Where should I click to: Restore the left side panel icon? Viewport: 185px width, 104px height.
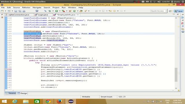[x=2, y=15]
